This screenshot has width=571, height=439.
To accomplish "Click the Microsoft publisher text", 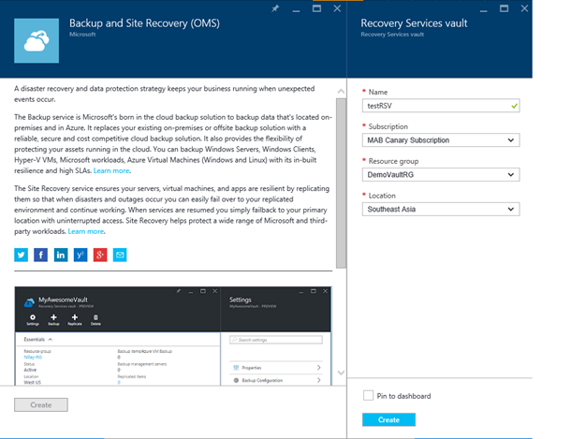I will tap(82, 35).
